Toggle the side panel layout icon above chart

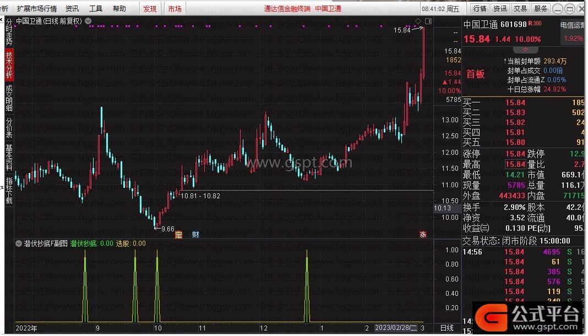(x=428, y=21)
